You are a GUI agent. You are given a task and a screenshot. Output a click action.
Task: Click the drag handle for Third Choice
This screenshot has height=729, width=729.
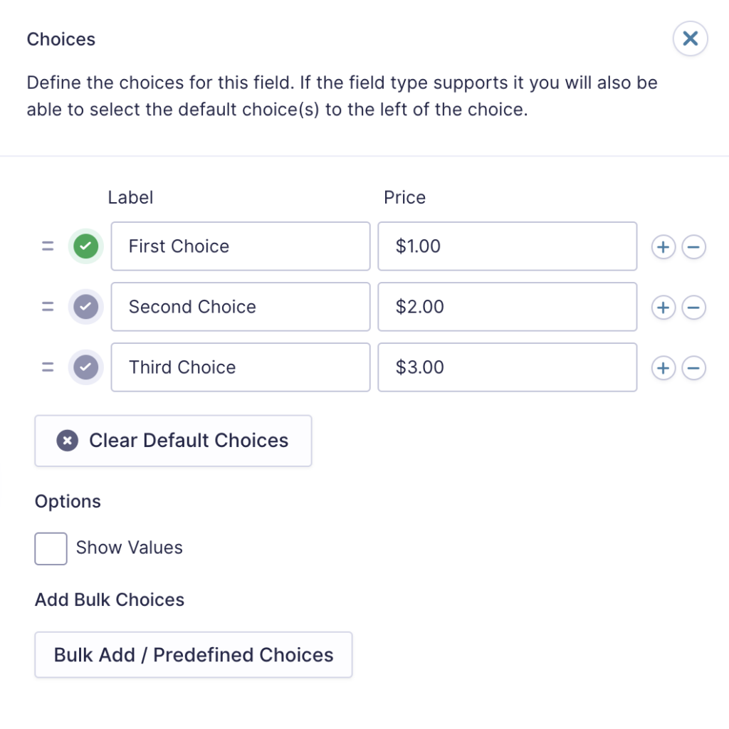pyautogui.click(x=48, y=367)
